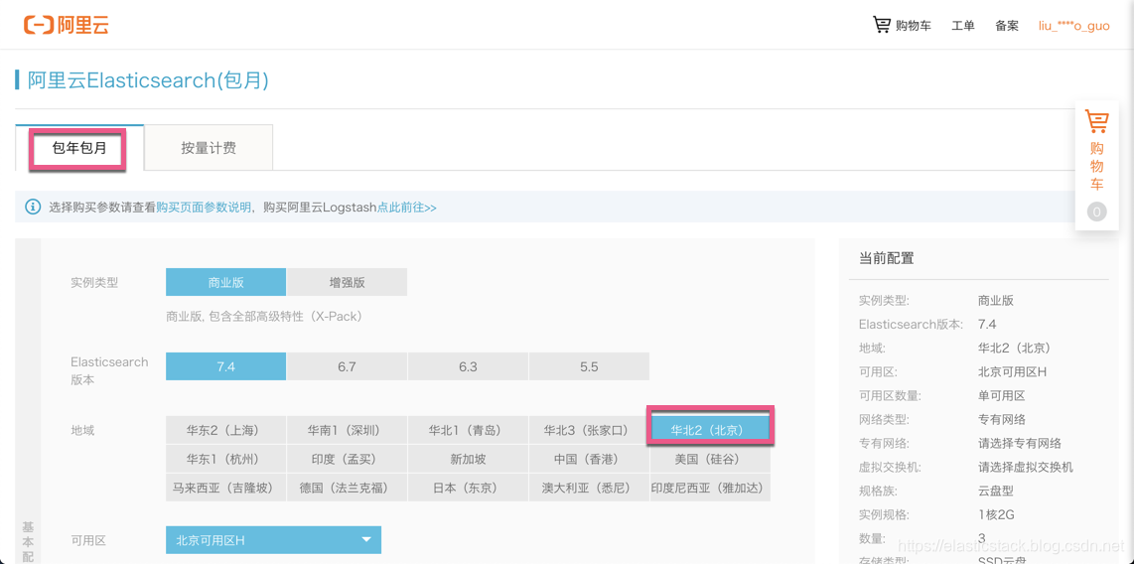Click 请选择虚拟交换机 in current configuration
This screenshot has width=1134, height=564.
1026,467
